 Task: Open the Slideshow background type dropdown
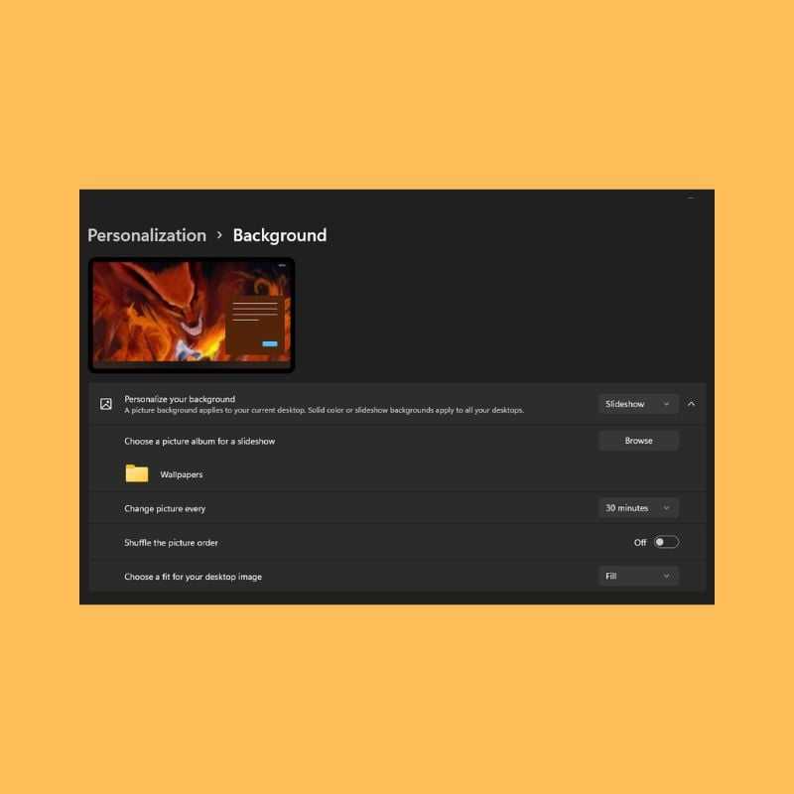pos(638,404)
